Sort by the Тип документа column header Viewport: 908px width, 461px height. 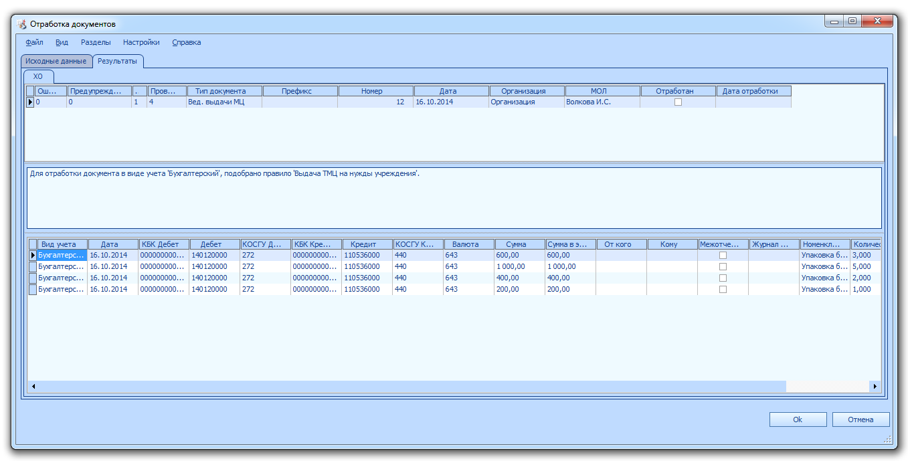tap(224, 91)
